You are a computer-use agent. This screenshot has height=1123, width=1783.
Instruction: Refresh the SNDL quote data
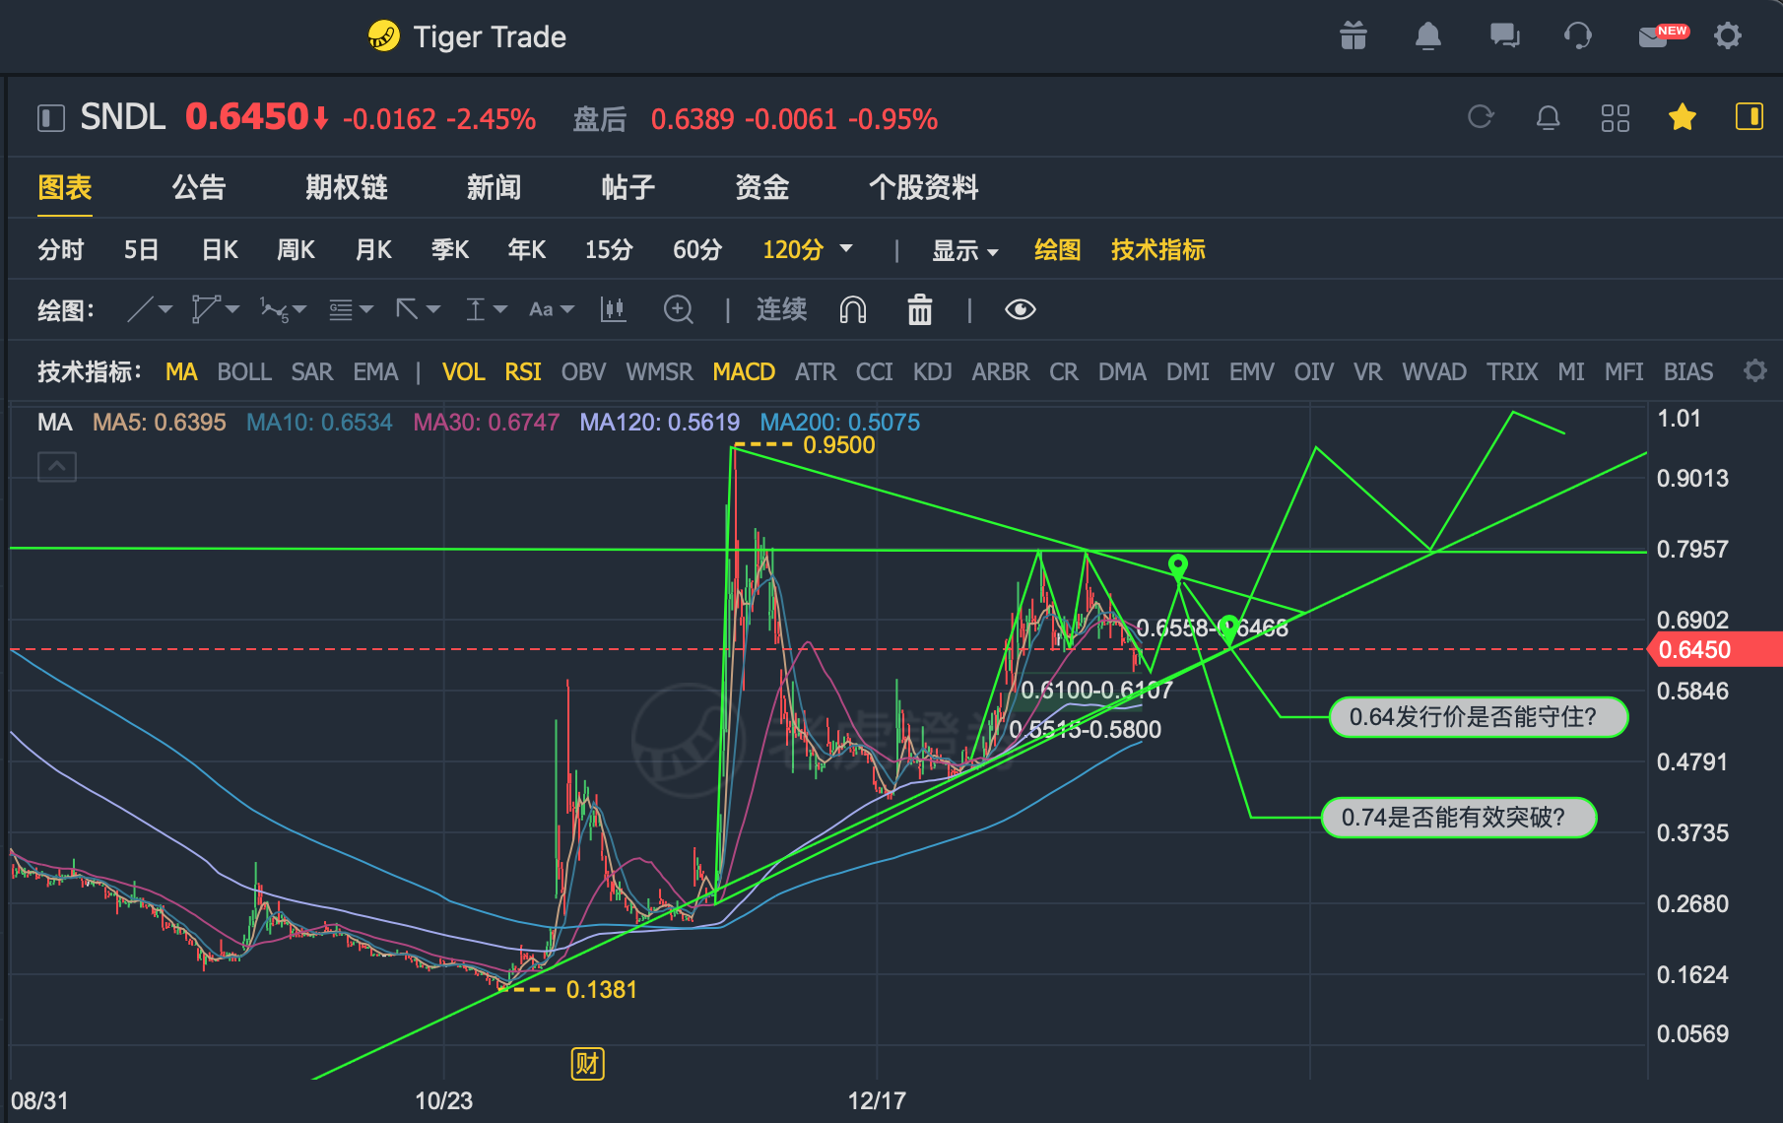[x=1481, y=117]
